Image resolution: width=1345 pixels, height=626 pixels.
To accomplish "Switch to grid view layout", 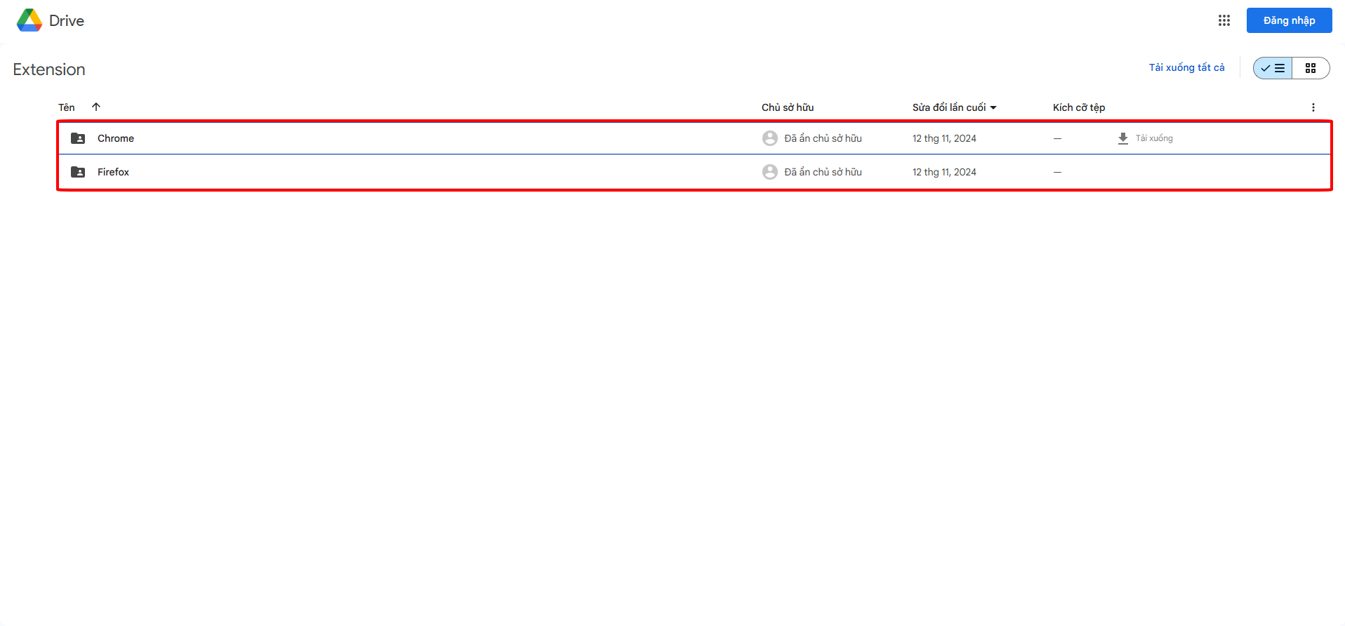I will pyautogui.click(x=1311, y=68).
